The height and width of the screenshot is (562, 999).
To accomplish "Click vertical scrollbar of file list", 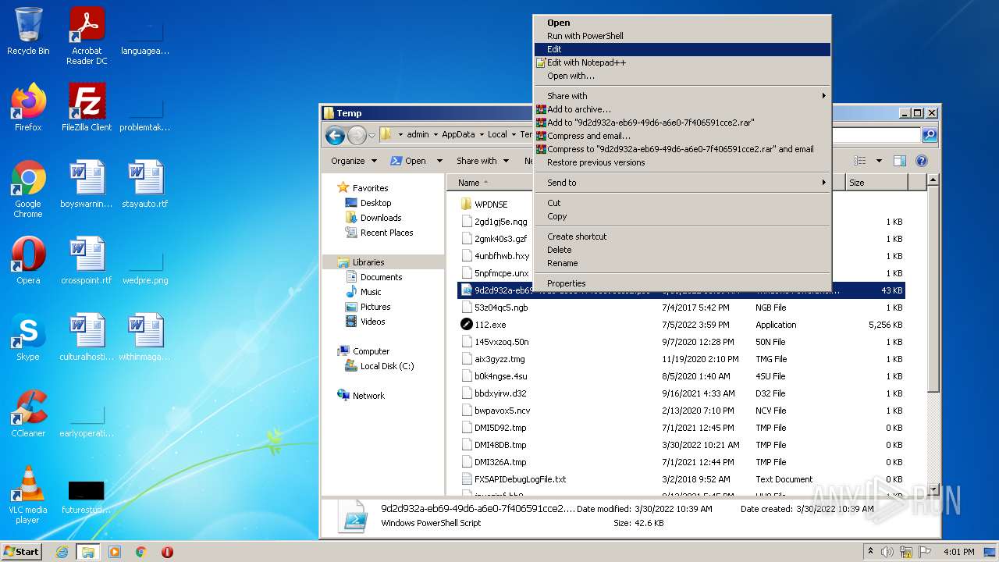I will point(932,289).
